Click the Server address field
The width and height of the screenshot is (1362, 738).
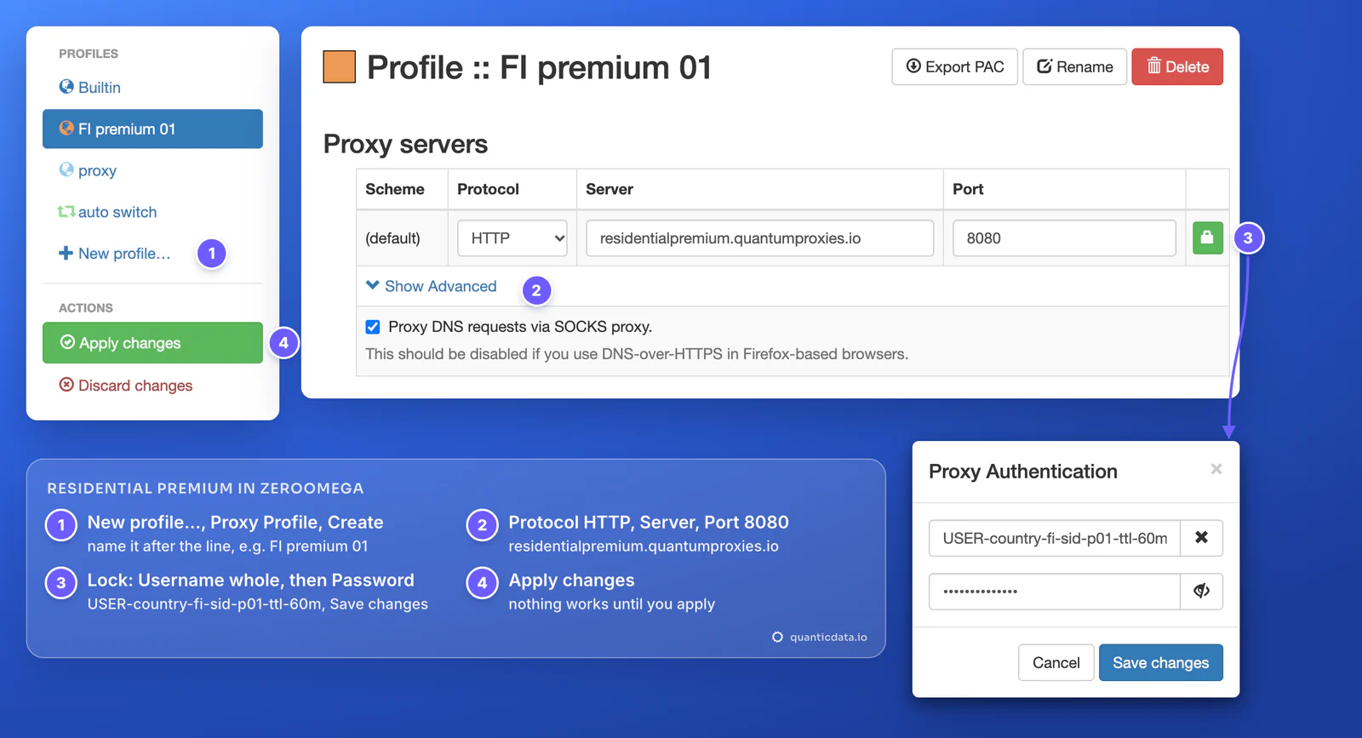760,238
